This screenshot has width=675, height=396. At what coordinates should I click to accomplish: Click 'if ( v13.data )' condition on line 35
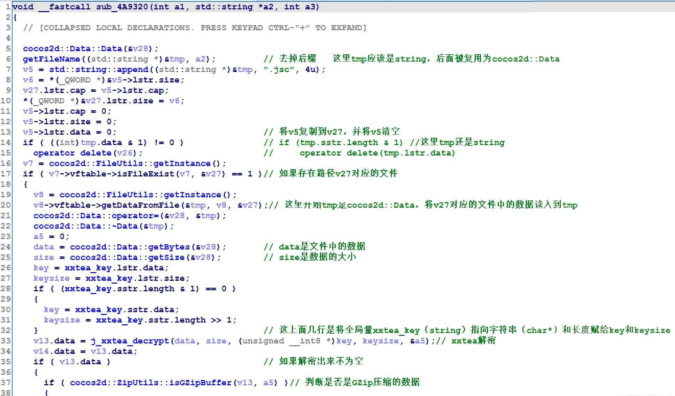(x=72, y=362)
